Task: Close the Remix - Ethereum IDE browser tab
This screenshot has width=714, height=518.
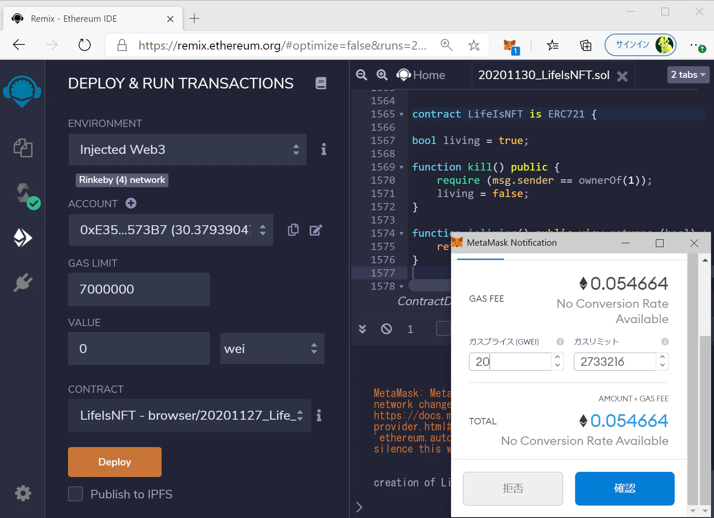Action: 170,19
